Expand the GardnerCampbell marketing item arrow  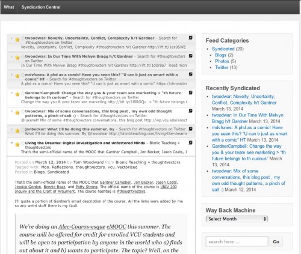pyautogui.click(x=11, y=93)
